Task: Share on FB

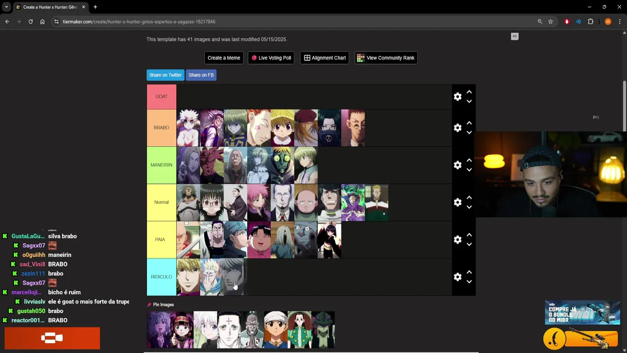Action: 201,75
